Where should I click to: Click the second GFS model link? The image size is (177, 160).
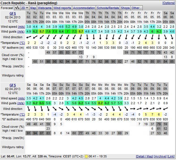(13, 85)
